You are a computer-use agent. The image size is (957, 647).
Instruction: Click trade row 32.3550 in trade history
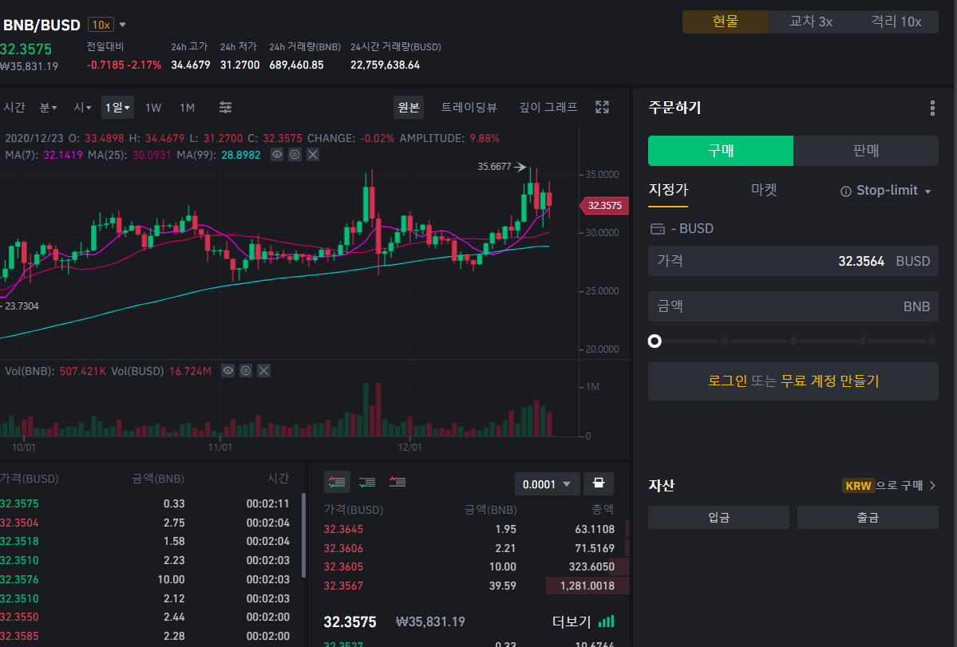[144, 617]
